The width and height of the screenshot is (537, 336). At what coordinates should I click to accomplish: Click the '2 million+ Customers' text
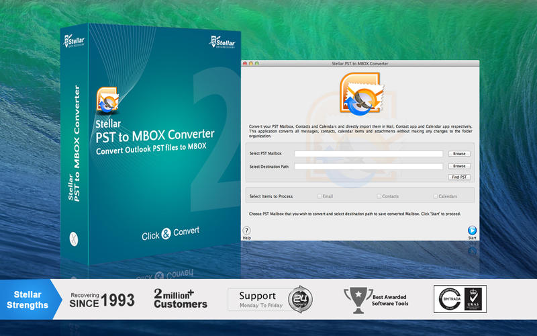[181, 298]
